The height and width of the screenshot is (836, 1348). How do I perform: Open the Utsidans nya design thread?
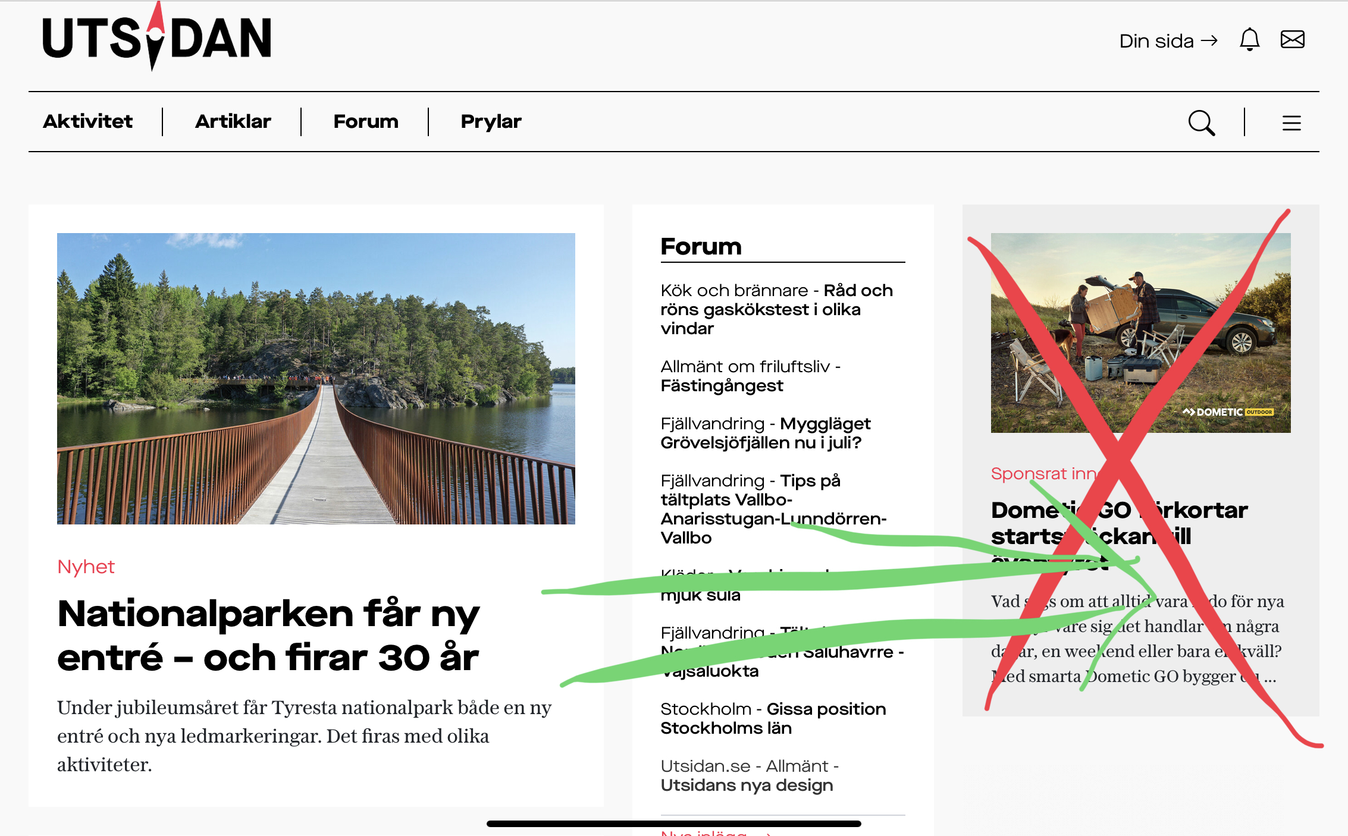coord(747,785)
